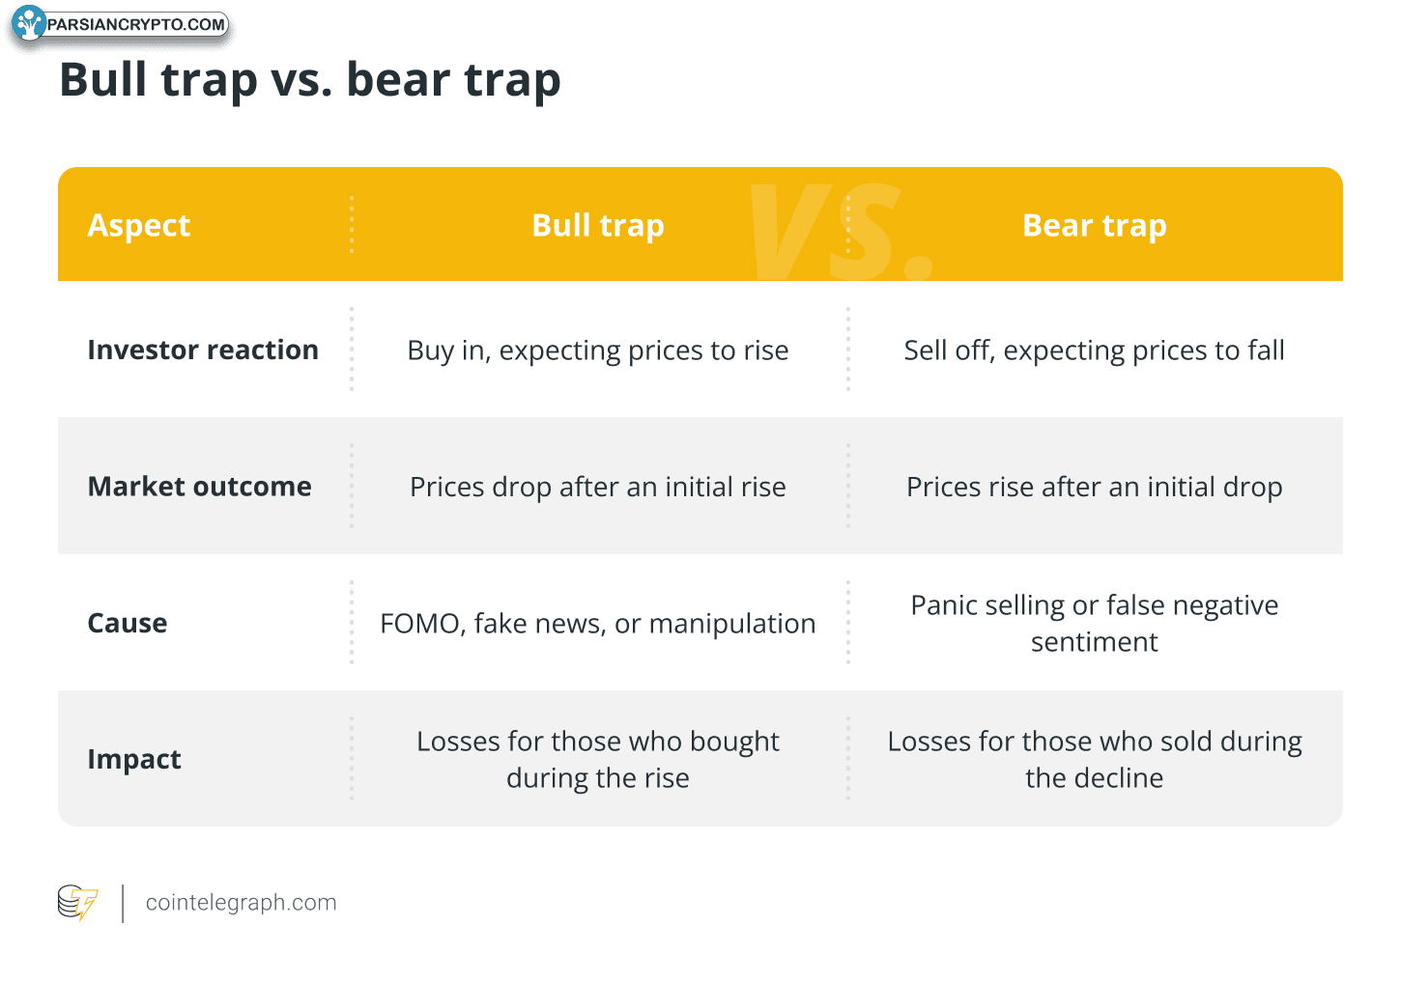The image size is (1401, 981).
Task: Select the Cause row label
Action: [128, 623]
